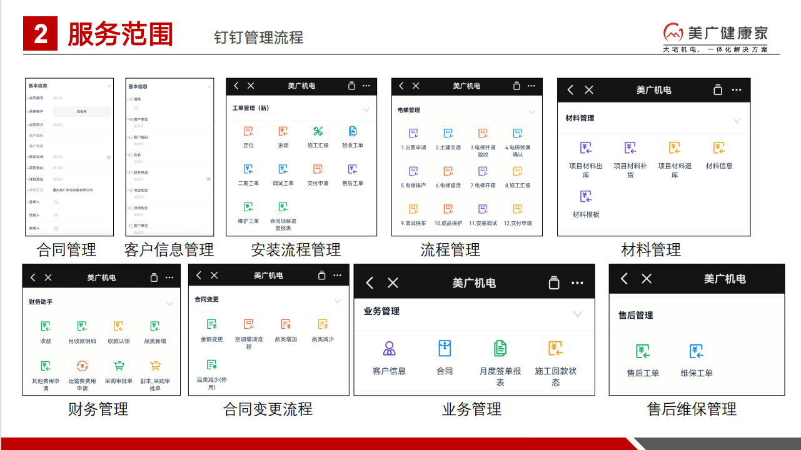Viewport: 801px width, 450px height.
Task: Click the 合同编号 input field
Action: tap(81, 98)
